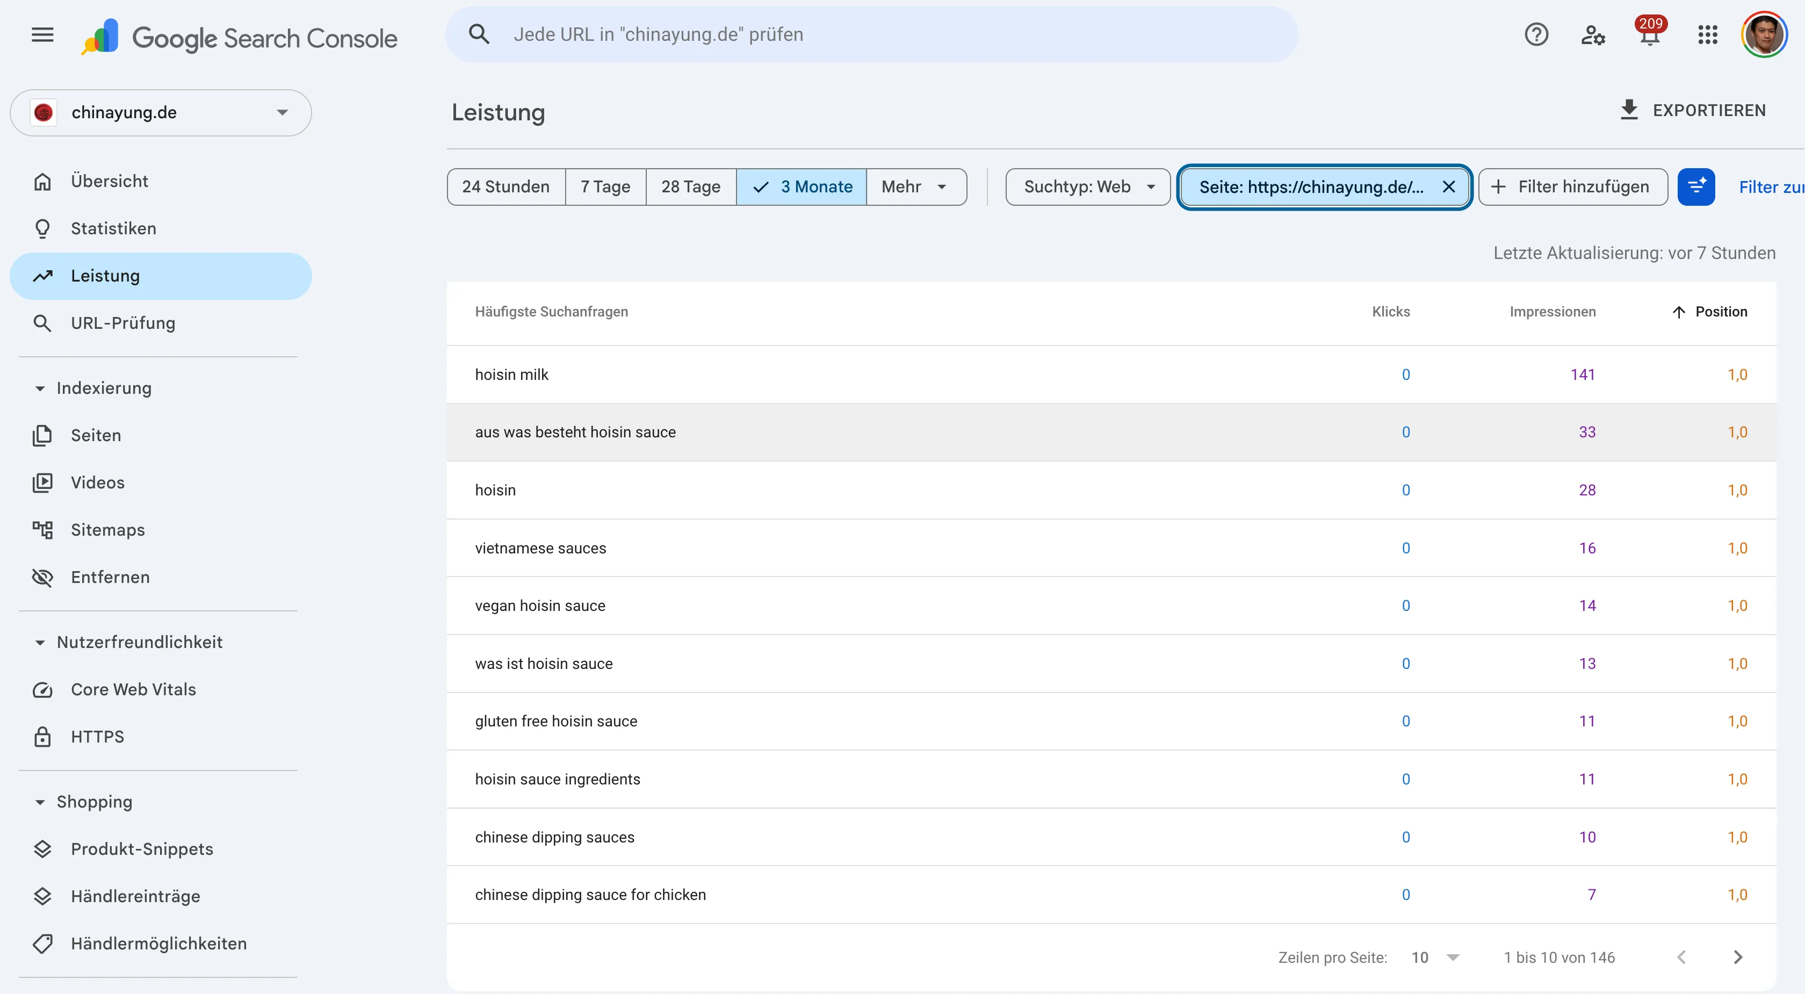Click the Google Search Console logo
Viewport: 1805px width, 994px height.
[x=240, y=37]
